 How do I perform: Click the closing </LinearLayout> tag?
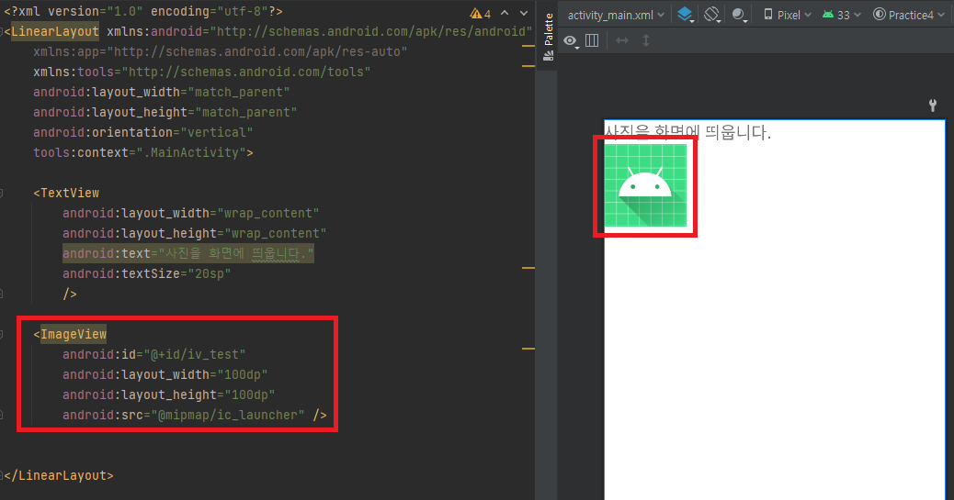tap(59, 476)
